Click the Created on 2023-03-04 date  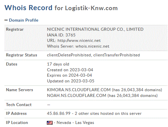[70, 70]
